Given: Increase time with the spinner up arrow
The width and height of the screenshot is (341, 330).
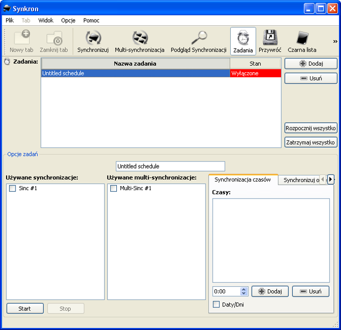Looking at the screenshot, I should pyautogui.click(x=244, y=289).
